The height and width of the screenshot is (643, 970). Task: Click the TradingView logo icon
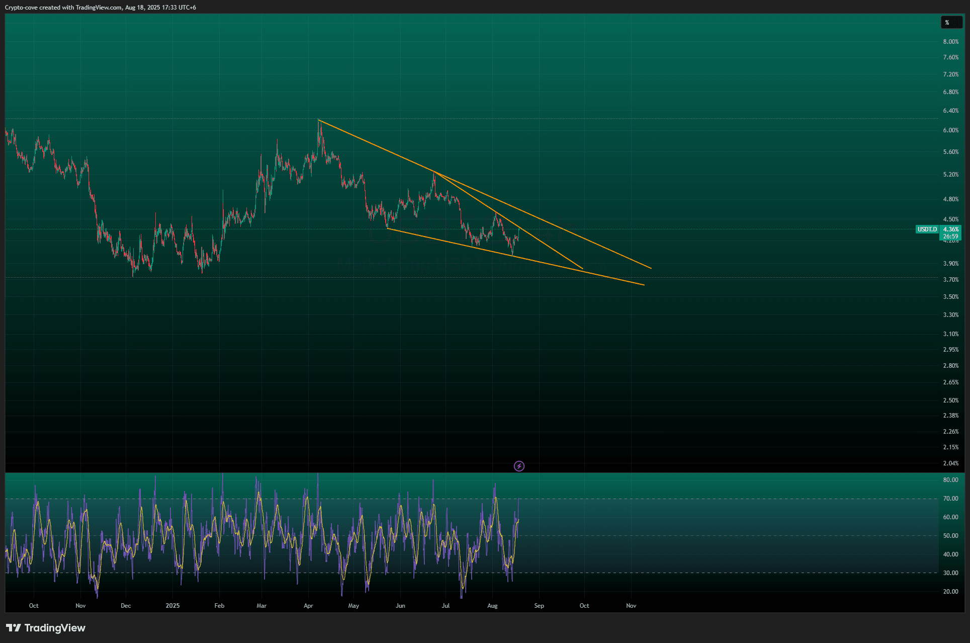(x=14, y=628)
